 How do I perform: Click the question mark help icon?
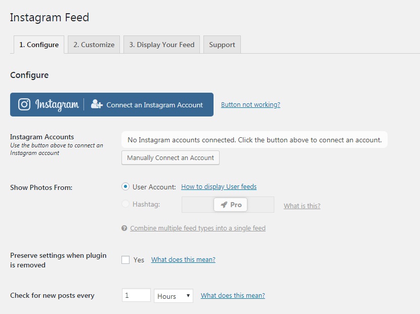124,228
